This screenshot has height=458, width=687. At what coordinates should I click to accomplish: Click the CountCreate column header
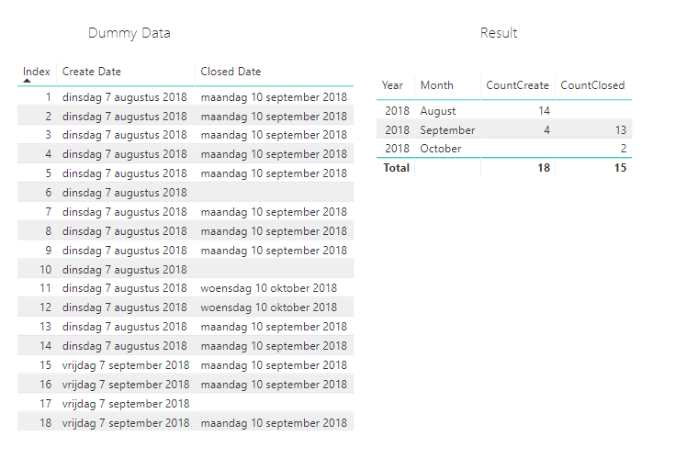coord(517,85)
